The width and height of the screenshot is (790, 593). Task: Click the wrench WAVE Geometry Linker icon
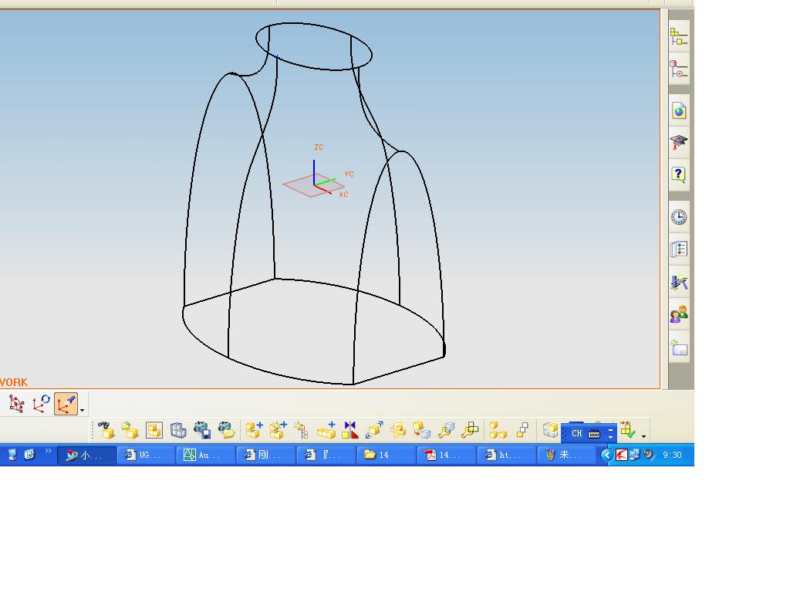(x=470, y=430)
